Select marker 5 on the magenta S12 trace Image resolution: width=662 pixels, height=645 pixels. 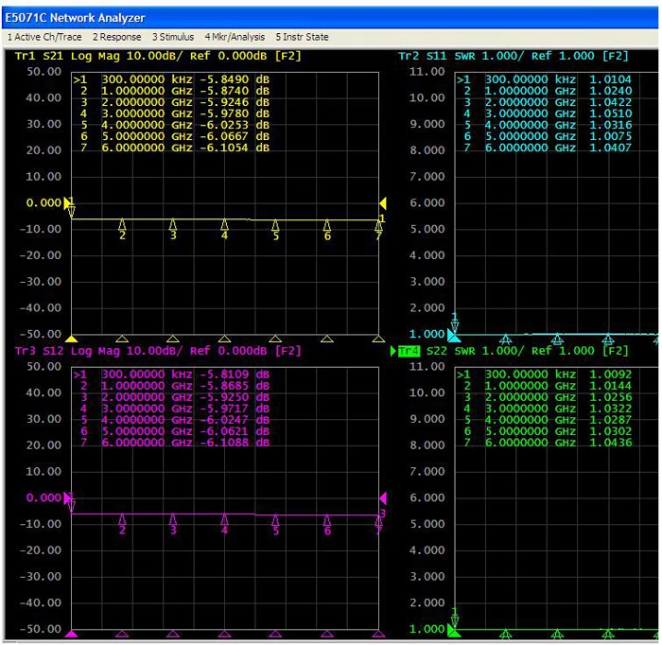[276, 521]
